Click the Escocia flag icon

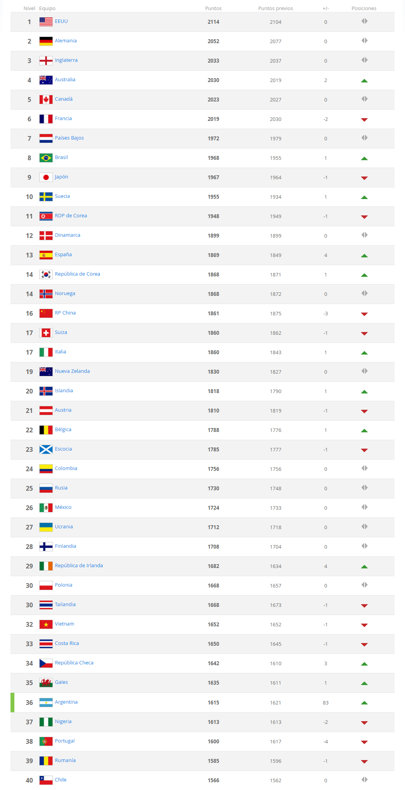click(x=46, y=449)
